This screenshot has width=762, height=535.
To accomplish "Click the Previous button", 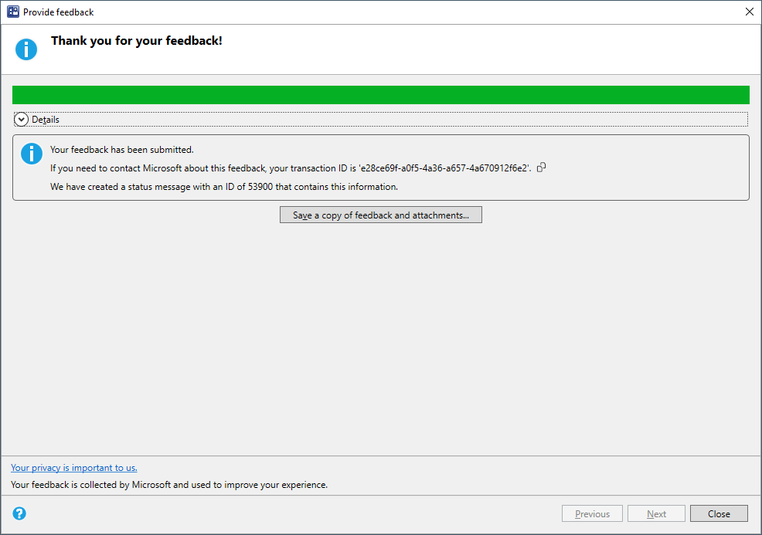I will (x=592, y=513).
